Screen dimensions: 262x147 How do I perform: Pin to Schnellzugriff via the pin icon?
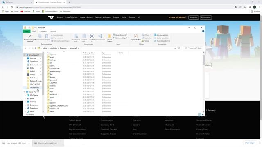point(30,36)
